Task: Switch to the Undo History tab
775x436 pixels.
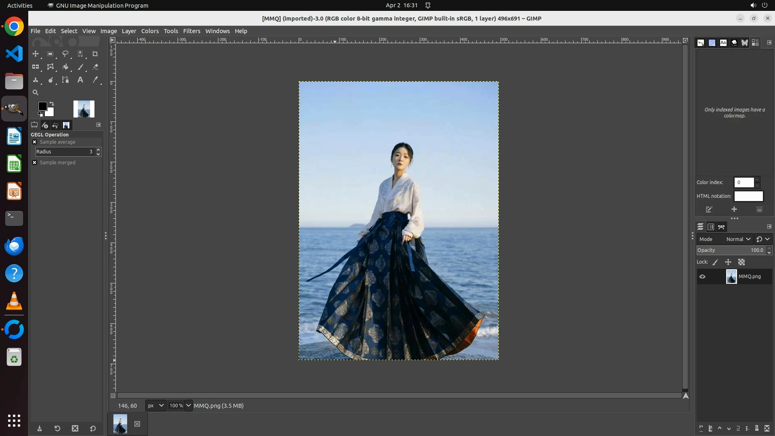Action: [x=55, y=125]
